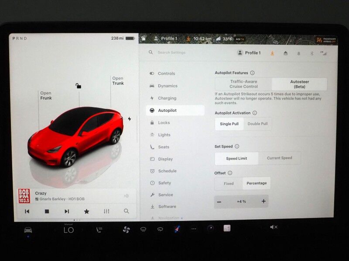Screen dimensions: 349x261
Task: Open the frunk via Open Frunk
Action: pyautogui.click(x=45, y=96)
